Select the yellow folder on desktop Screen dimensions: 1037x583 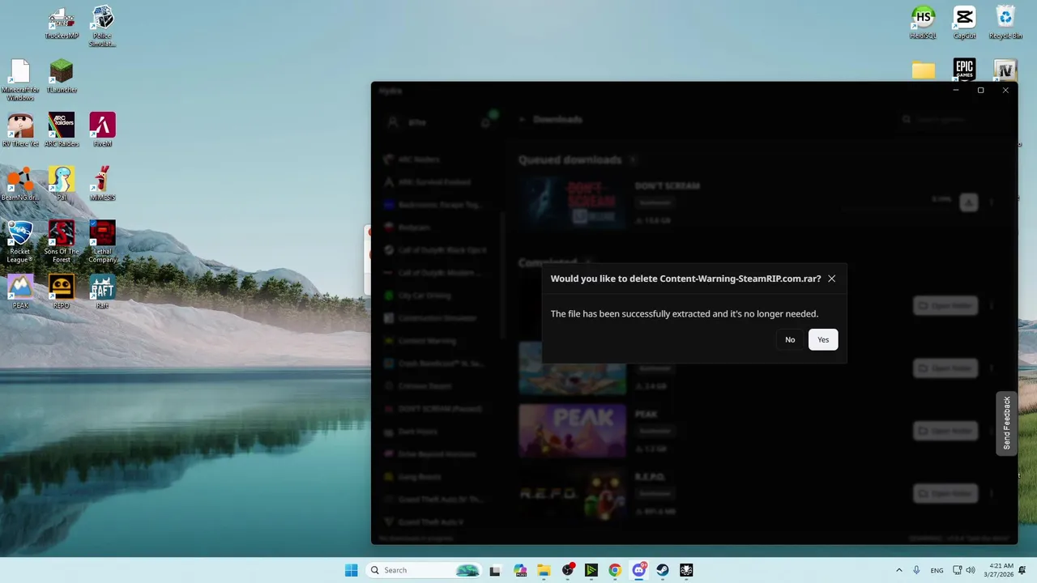(x=923, y=70)
